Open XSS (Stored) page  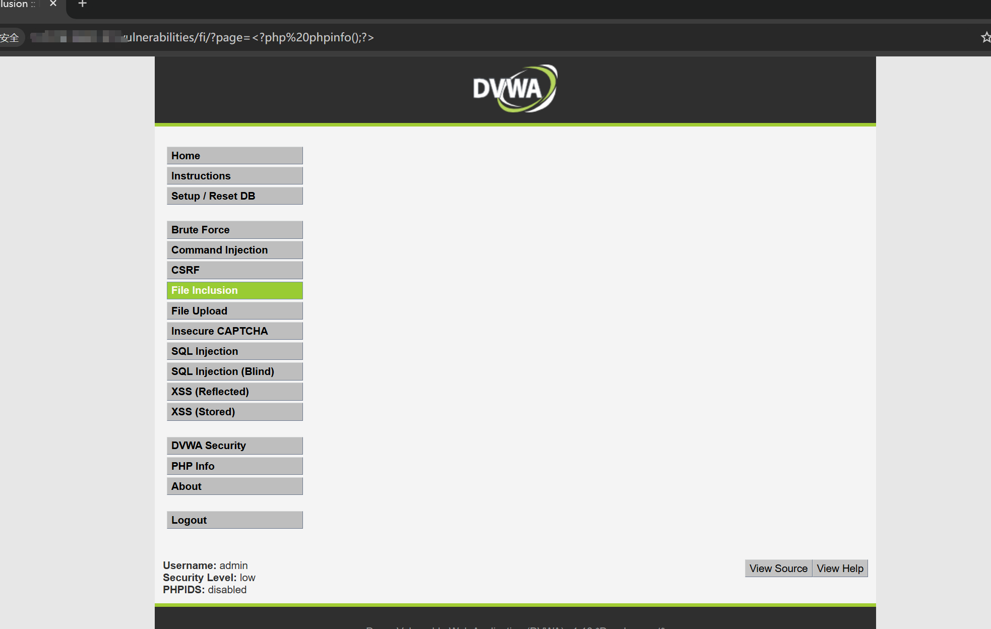[235, 412]
